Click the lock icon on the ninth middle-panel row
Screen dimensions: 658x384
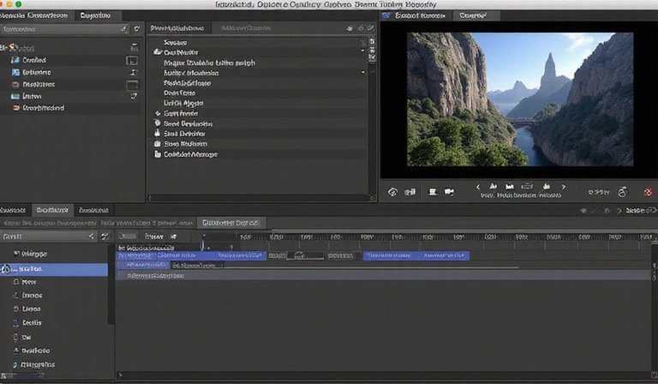pos(158,123)
